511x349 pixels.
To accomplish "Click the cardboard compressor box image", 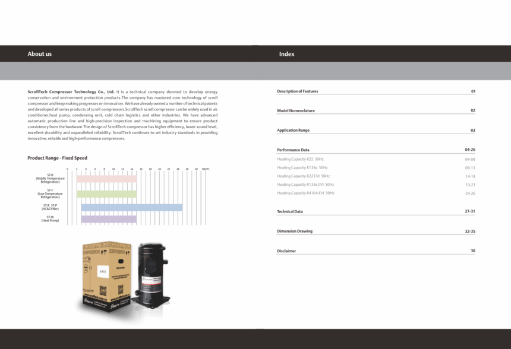I will tap(106, 277).
